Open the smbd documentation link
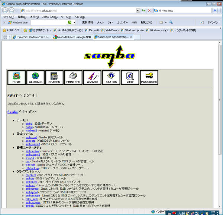This screenshot has height=215, width=223. click(29, 123)
